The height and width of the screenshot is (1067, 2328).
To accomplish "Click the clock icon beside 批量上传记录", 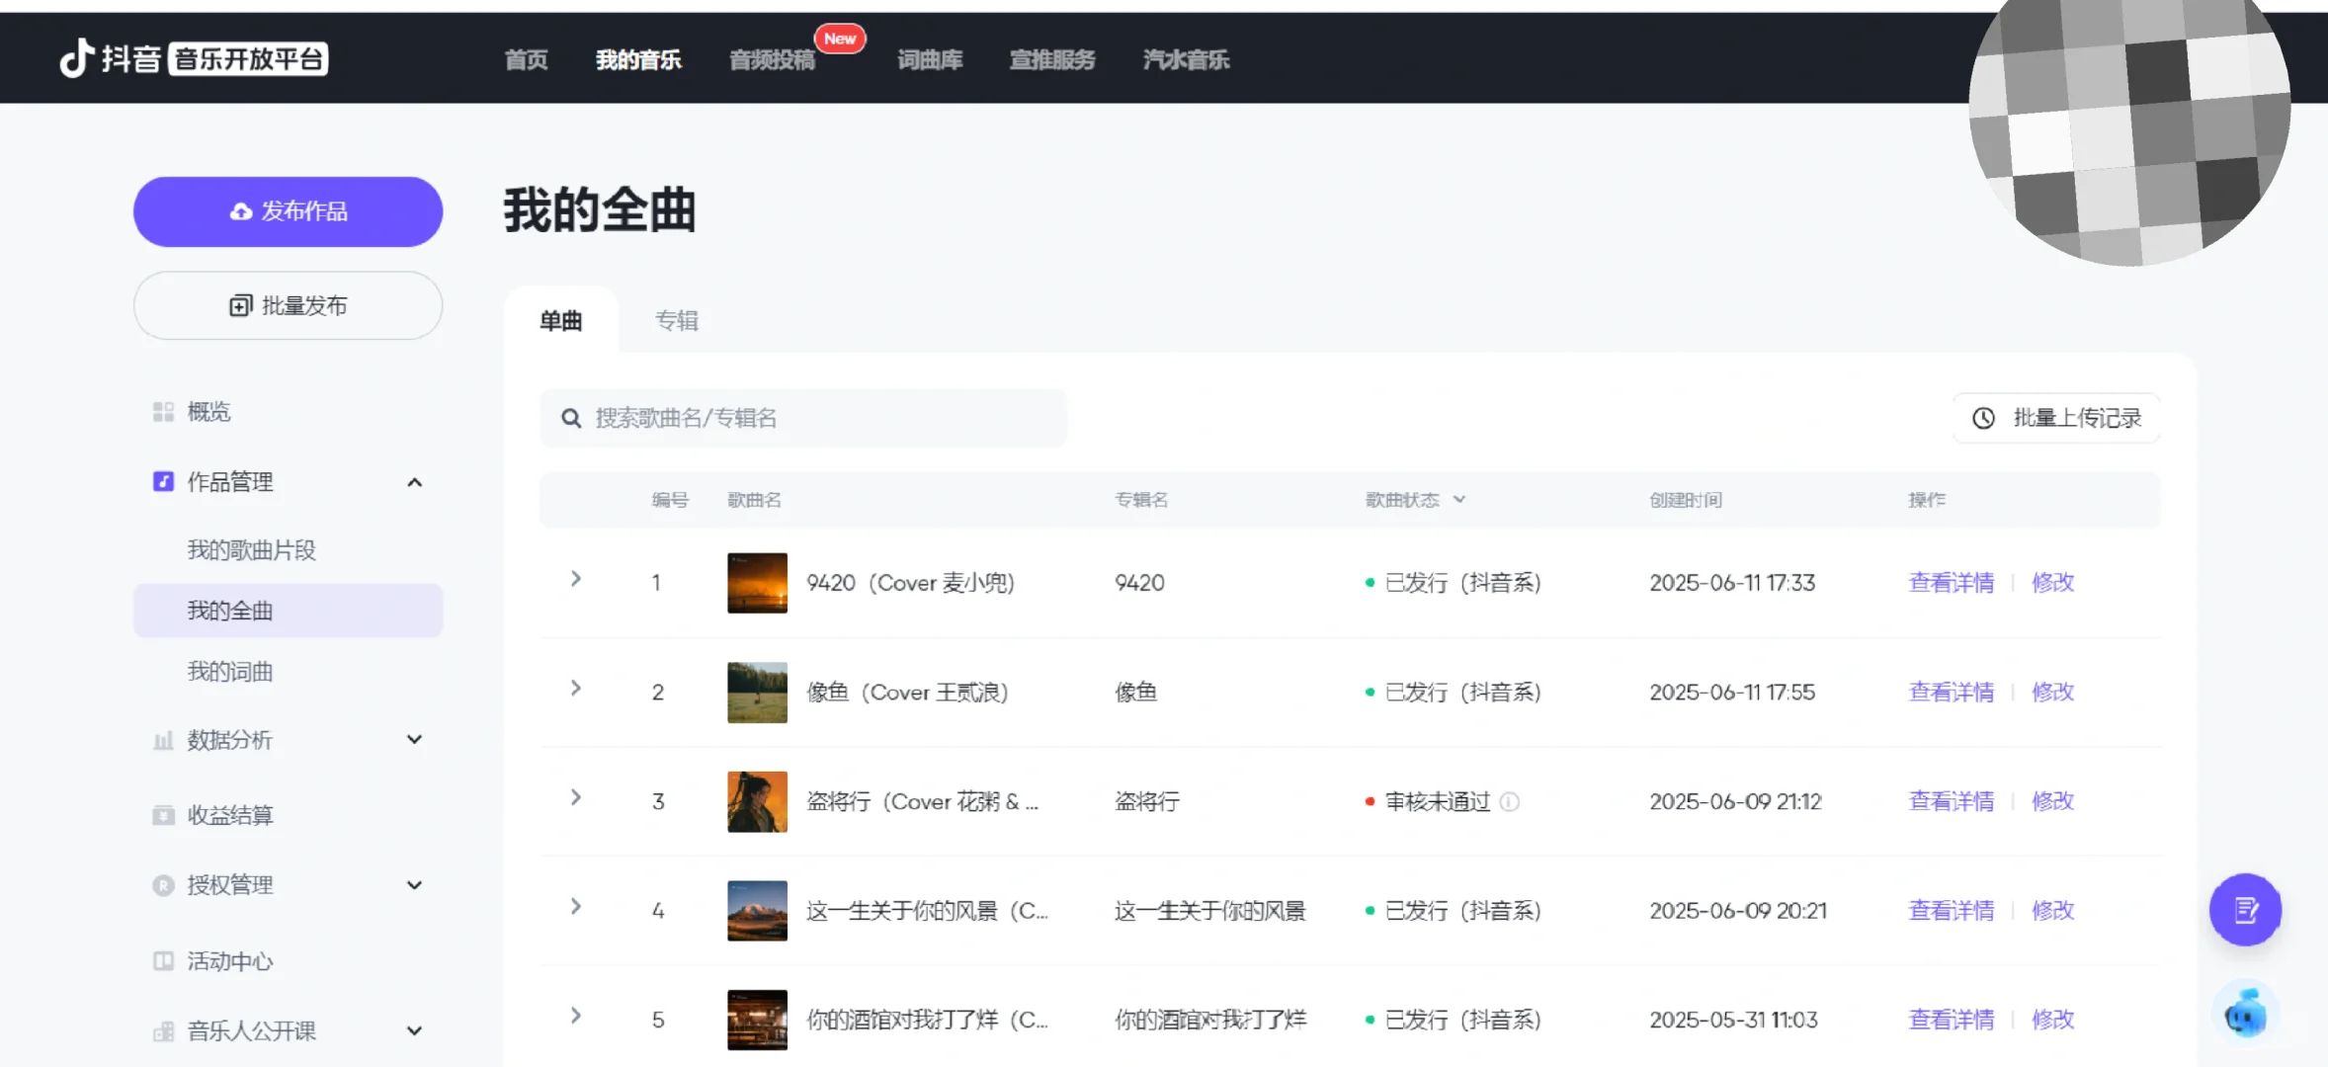I will point(1984,418).
